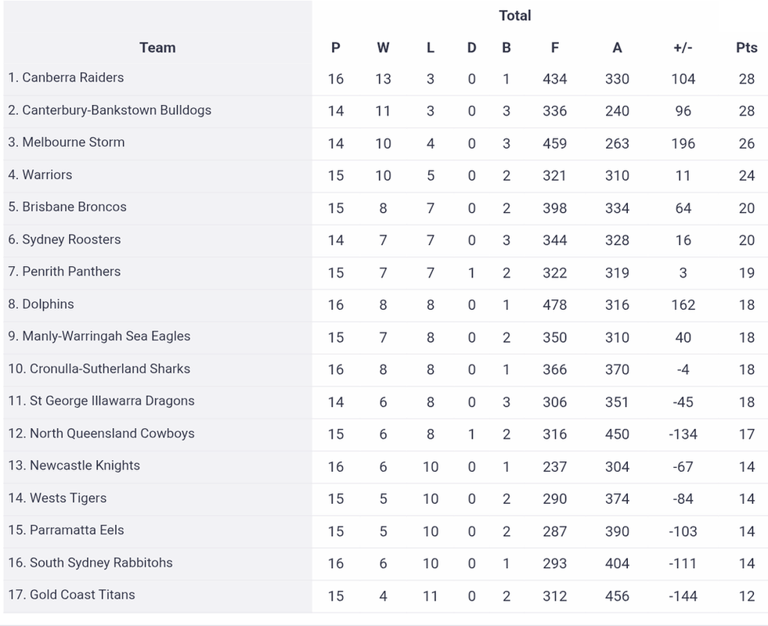
Task: Click Melbourne Storm's 196 points differential
Action: [683, 143]
